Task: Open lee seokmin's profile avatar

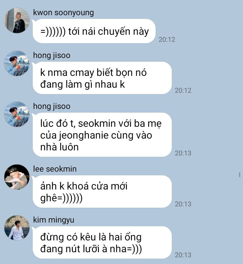Action: 17,177
